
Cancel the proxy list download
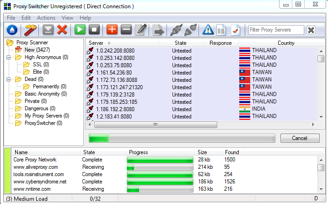click(300, 138)
